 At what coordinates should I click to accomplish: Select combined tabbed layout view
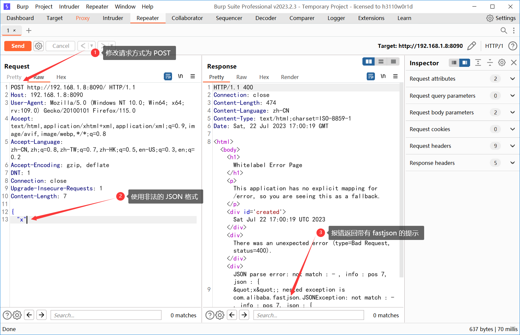coord(393,61)
